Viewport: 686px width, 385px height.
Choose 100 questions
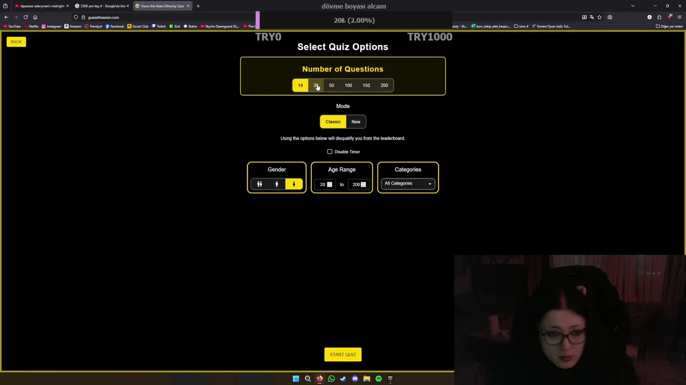(x=348, y=86)
